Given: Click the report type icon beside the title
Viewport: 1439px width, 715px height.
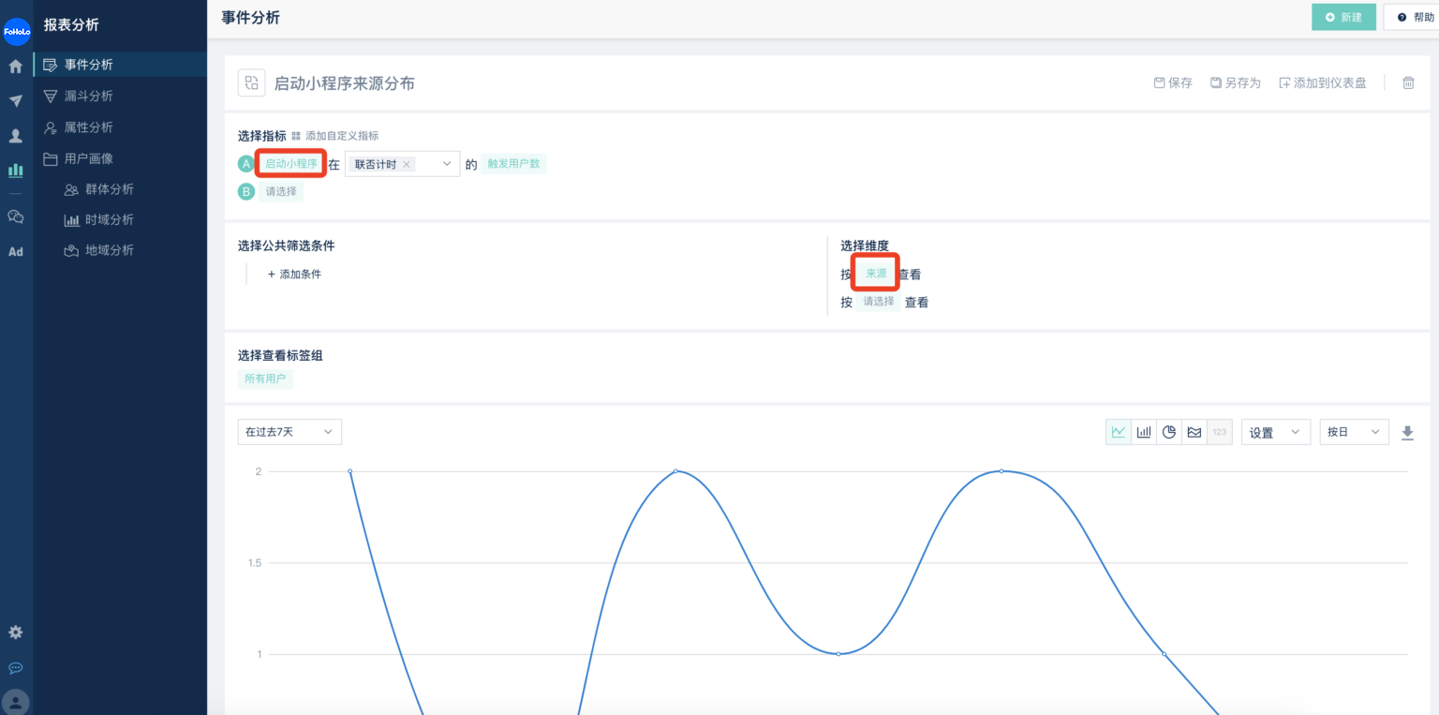Looking at the screenshot, I should point(251,83).
